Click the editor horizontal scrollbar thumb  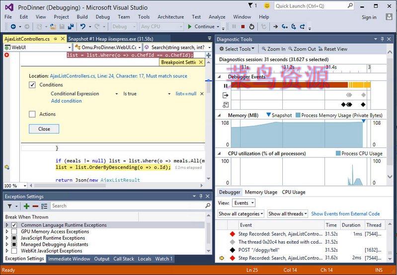pos(70,186)
